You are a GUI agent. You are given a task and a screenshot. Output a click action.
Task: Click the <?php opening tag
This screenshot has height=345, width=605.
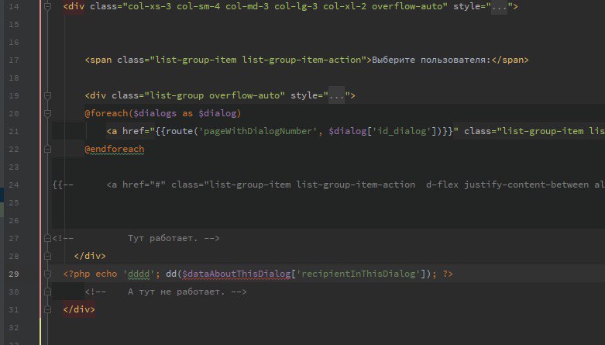click(x=77, y=274)
